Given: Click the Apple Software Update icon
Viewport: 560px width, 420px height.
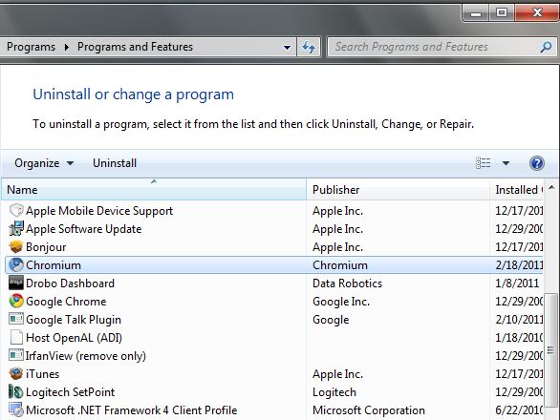Looking at the screenshot, I should (16, 229).
